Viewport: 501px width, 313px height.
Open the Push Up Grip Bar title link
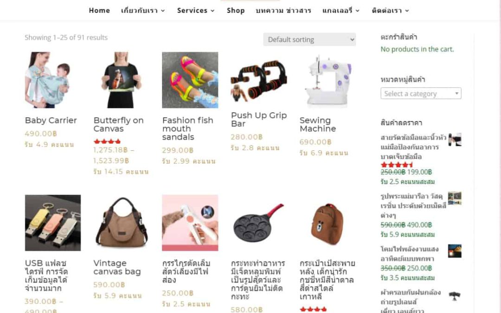259,120
